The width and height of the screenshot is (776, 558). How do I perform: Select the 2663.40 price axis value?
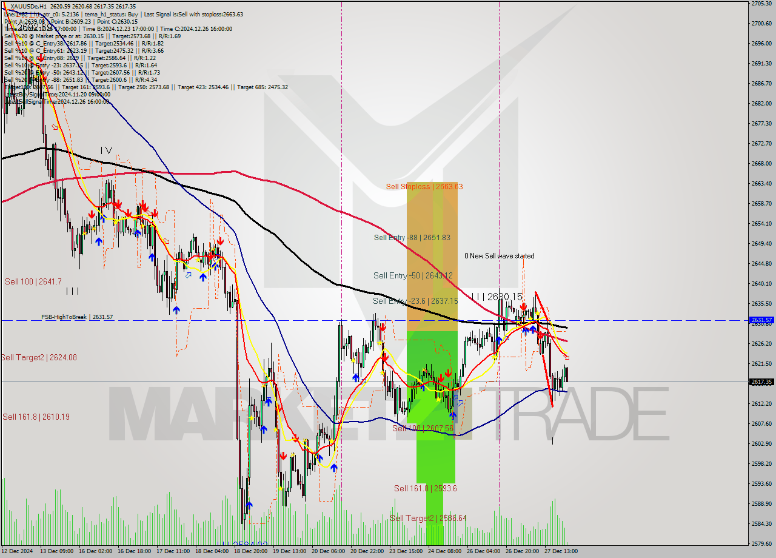(761, 184)
